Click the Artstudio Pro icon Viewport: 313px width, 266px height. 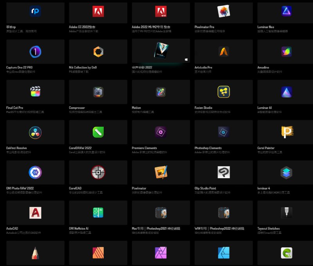pyautogui.click(x=223, y=51)
